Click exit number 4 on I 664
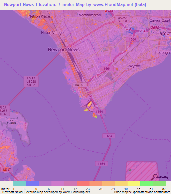Viewport: 171px width, 194px height. [x=95, y=77]
